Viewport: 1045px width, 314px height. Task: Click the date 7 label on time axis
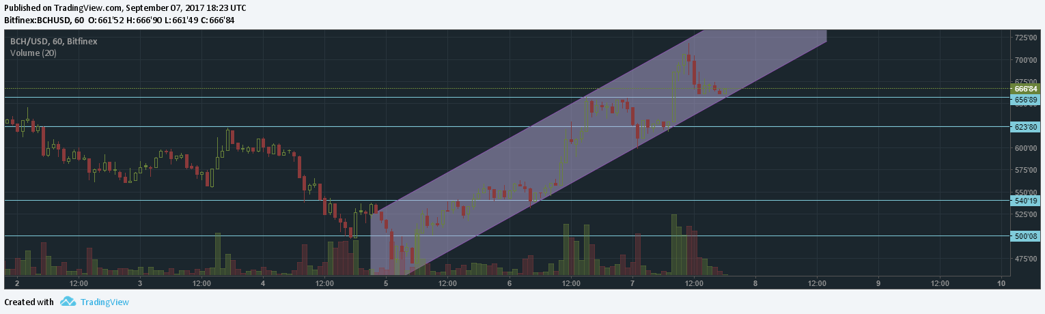point(632,283)
